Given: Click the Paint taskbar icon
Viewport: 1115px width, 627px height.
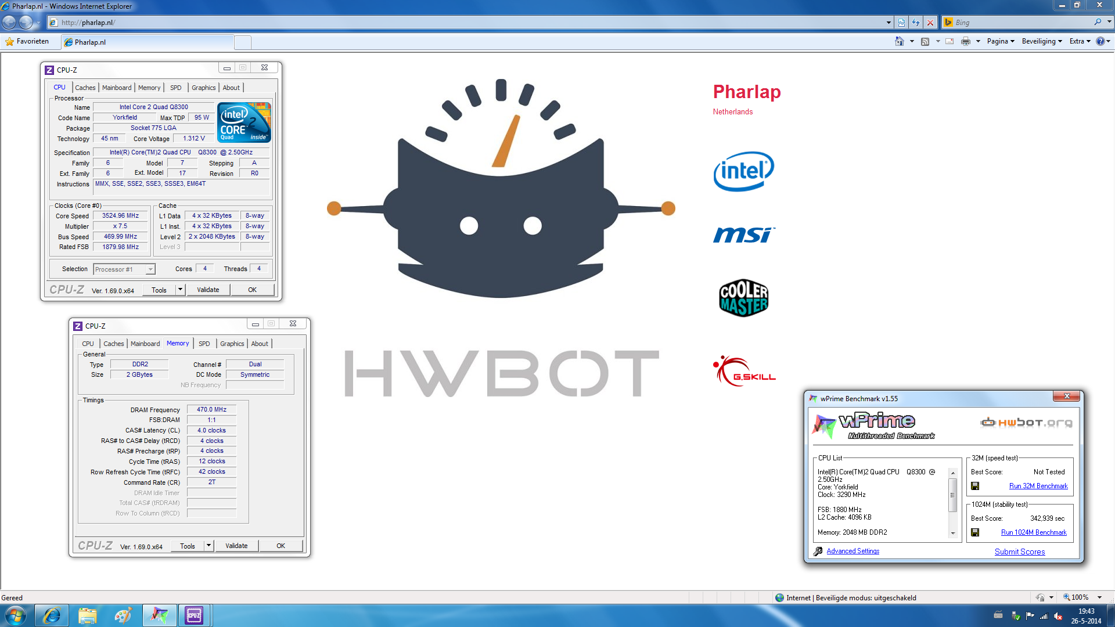Looking at the screenshot, I should (123, 615).
